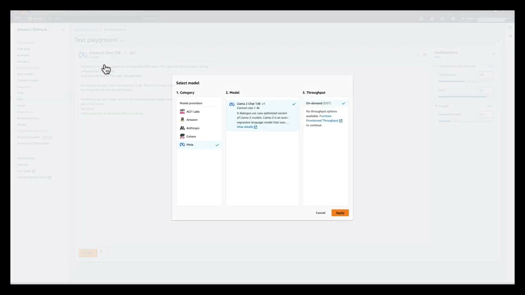Image resolution: width=525 pixels, height=295 pixels.
Task: Open Model Evaluation in the sidebar
Action: coord(28,137)
